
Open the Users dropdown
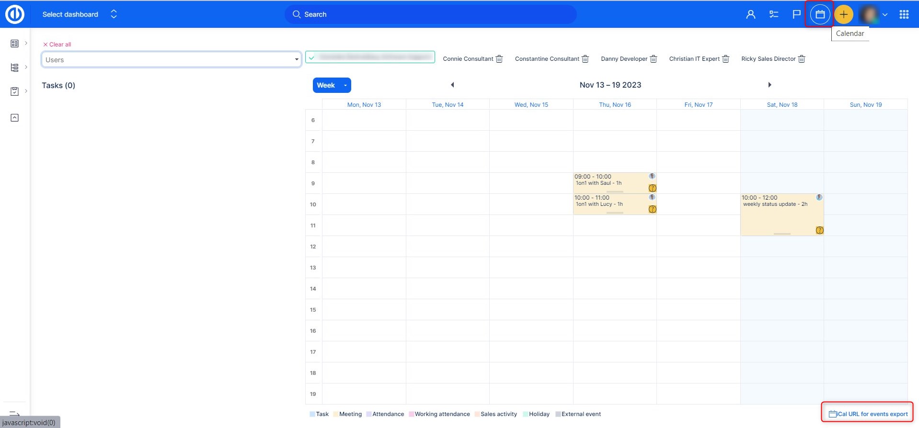point(171,60)
